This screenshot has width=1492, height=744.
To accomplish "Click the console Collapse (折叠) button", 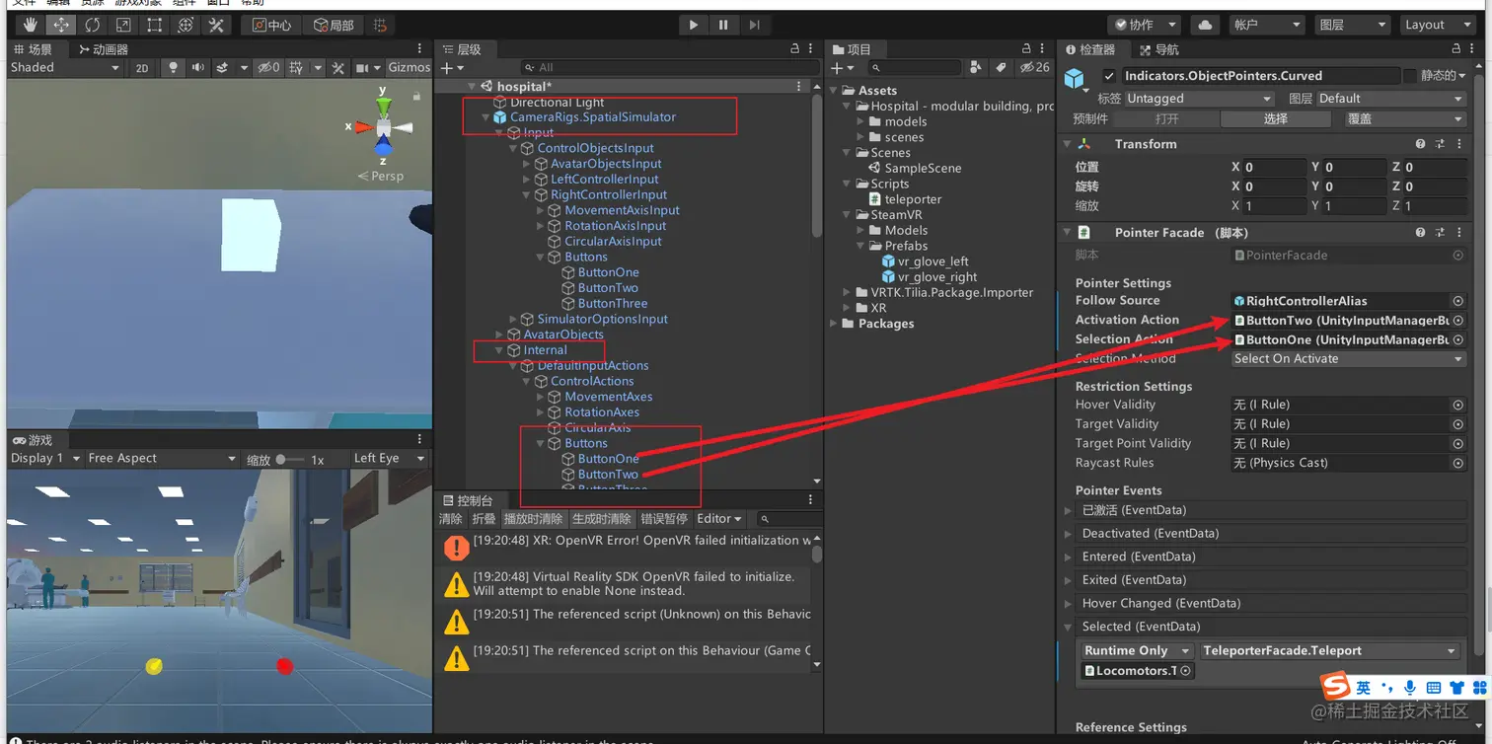I will [x=484, y=519].
